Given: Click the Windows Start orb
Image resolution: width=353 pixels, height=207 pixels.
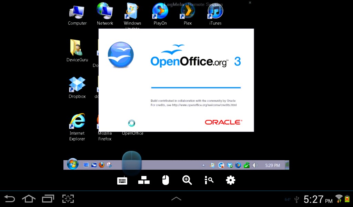Looking at the screenshot, I should (72, 164).
